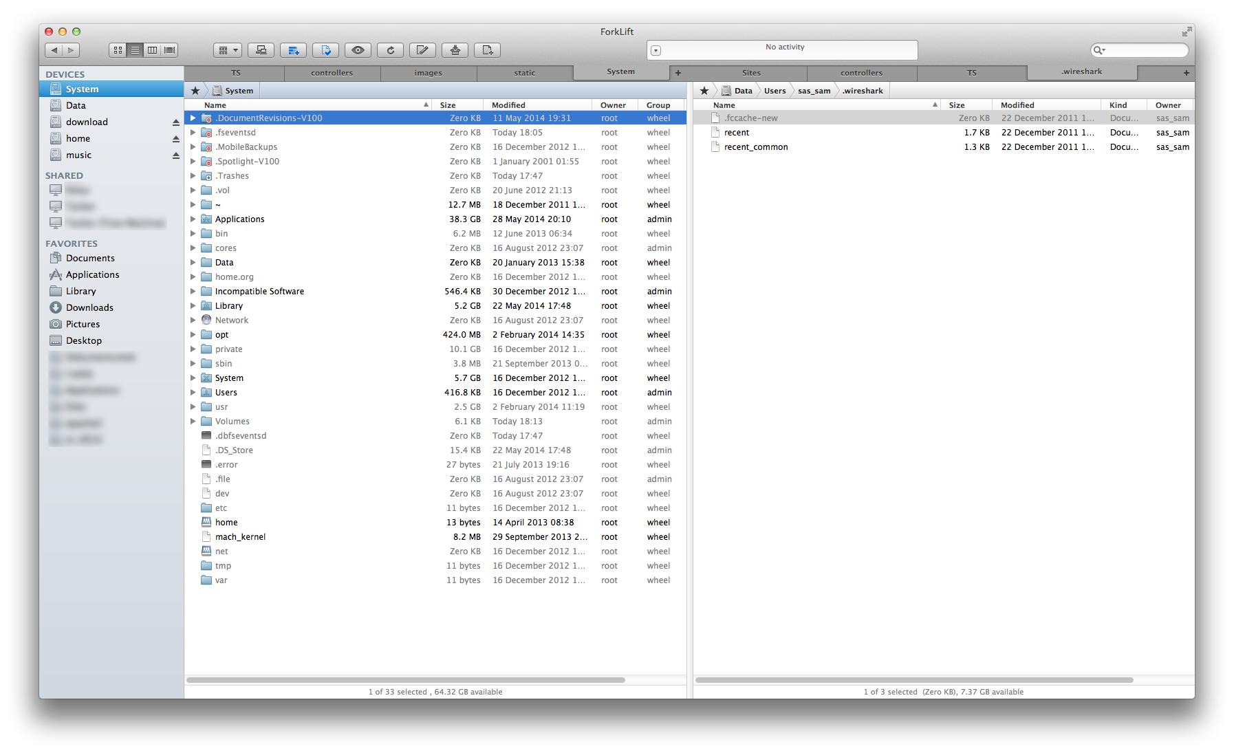Switch to column view mode
1234x753 pixels.
point(152,50)
